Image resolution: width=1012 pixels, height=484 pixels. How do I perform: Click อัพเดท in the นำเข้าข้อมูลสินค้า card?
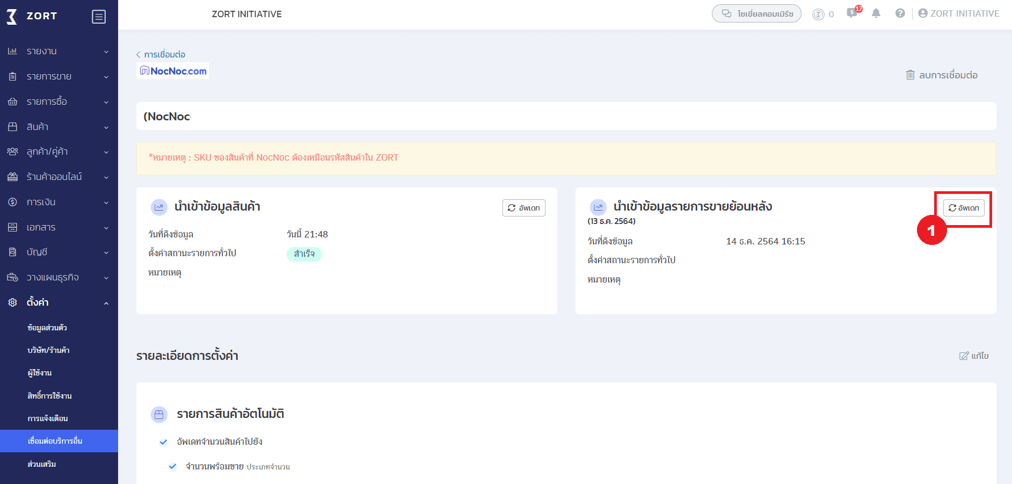point(524,208)
